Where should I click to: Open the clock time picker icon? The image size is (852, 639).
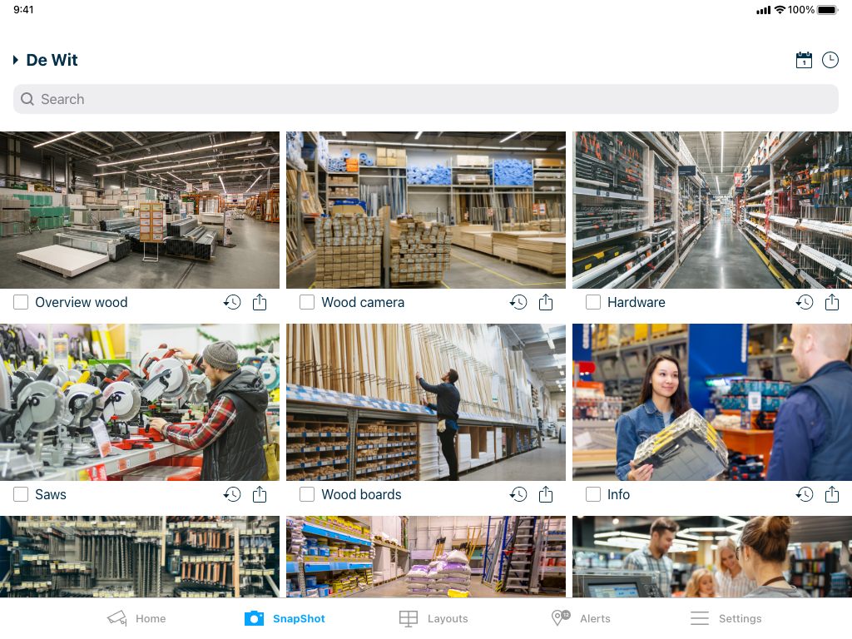tap(830, 60)
